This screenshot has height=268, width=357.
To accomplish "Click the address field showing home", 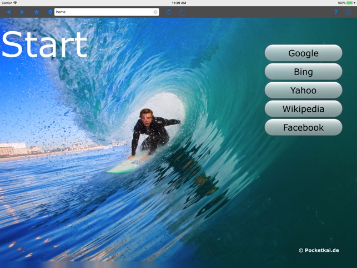I will tap(107, 12).
